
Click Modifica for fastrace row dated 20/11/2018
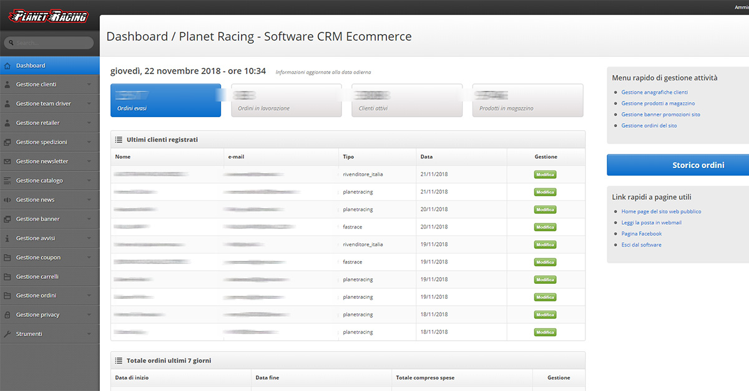(x=545, y=227)
